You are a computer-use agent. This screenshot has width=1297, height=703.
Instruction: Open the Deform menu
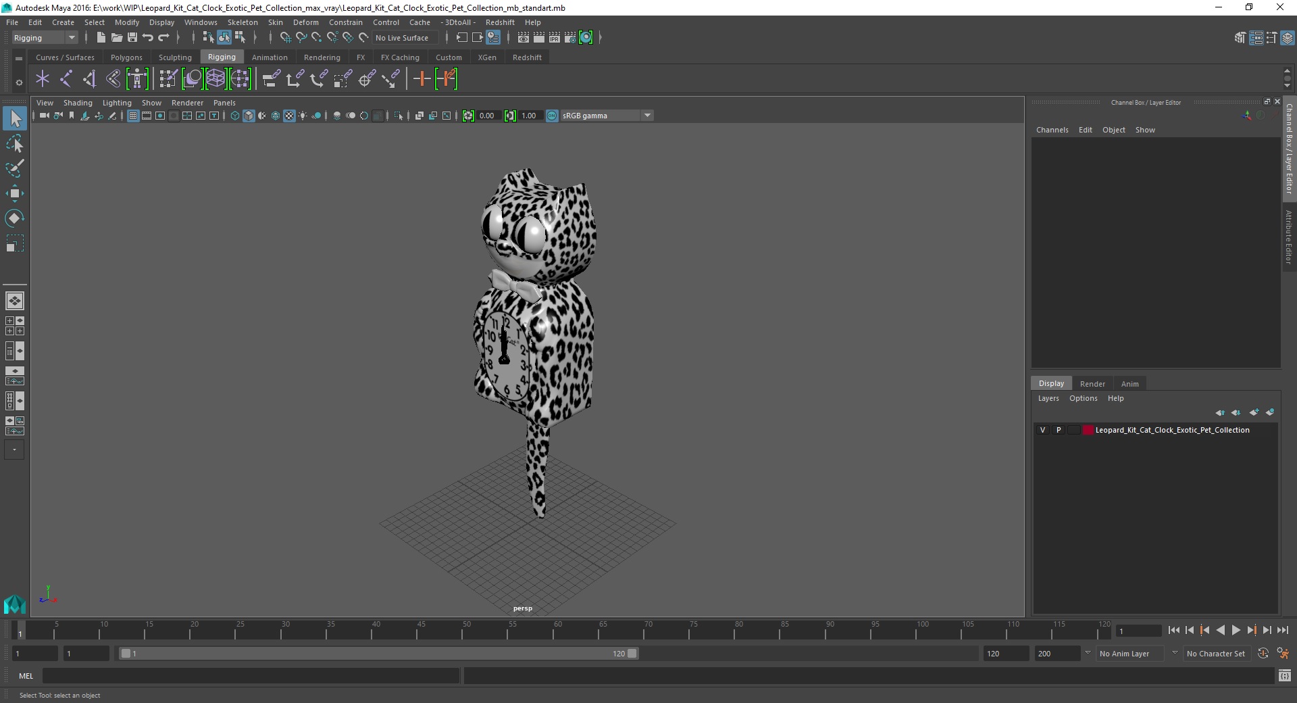click(x=305, y=22)
